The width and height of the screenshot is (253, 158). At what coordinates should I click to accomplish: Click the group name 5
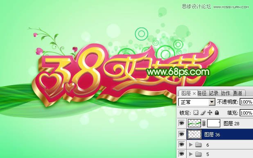click(x=208, y=154)
